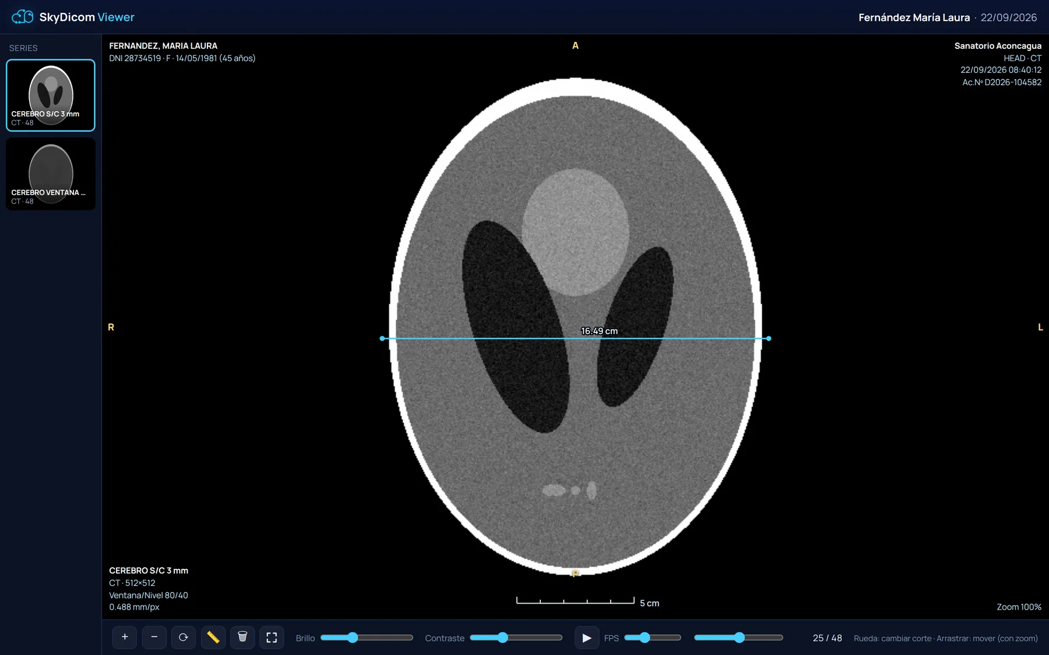Click the SkyDicom cloud logo icon
Screen dimensions: 1049x655
(x=22, y=17)
